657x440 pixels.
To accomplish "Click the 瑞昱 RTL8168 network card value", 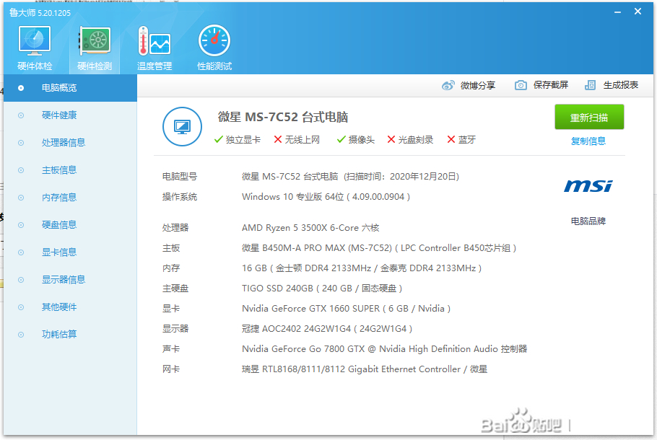I will click(365, 369).
